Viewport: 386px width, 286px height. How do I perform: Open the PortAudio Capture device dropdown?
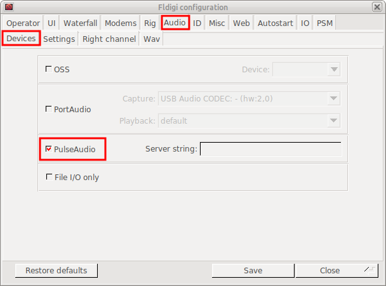point(250,99)
